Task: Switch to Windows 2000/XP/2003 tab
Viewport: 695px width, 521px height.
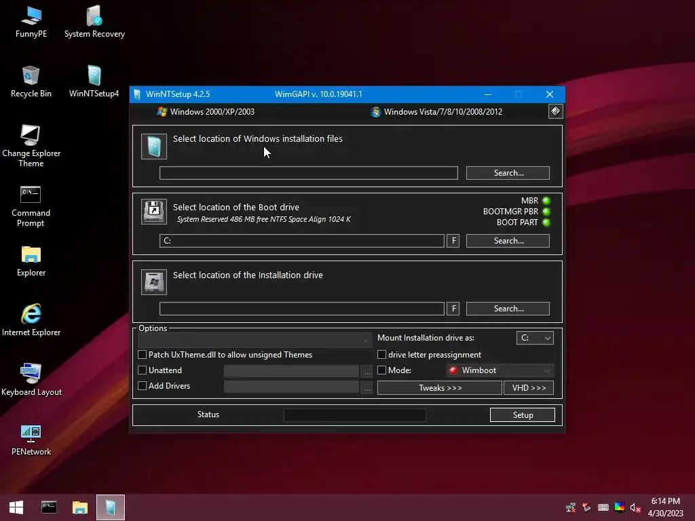Action: pyautogui.click(x=206, y=112)
